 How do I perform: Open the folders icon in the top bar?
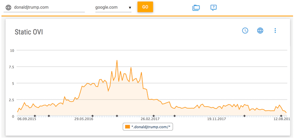(196, 7)
